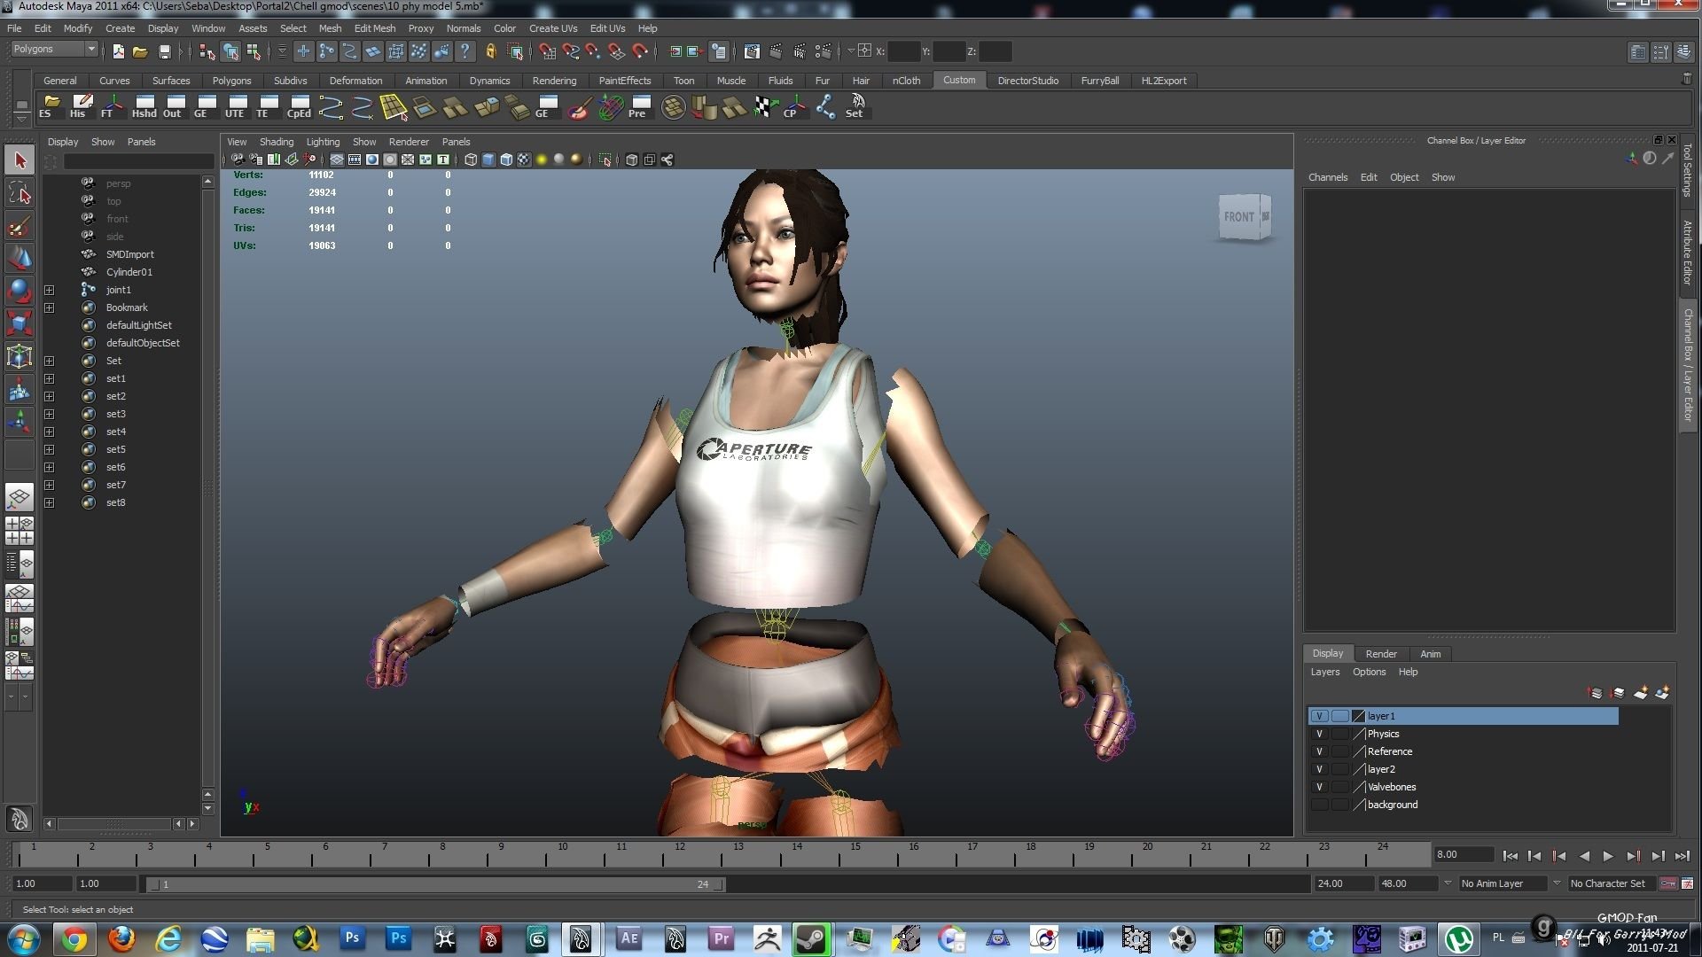The image size is (1702, 957).
Task: Click the ES shelf button
Action: click(51, 106)
